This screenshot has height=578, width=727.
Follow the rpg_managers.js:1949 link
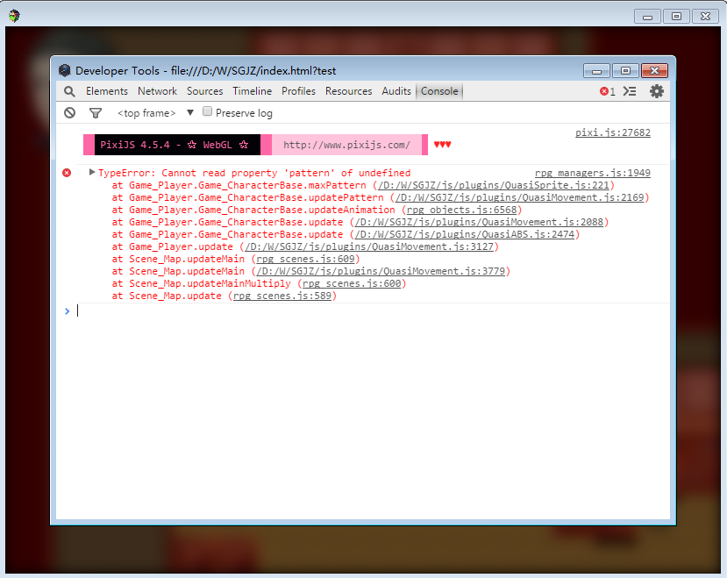(x=593, y=173)
